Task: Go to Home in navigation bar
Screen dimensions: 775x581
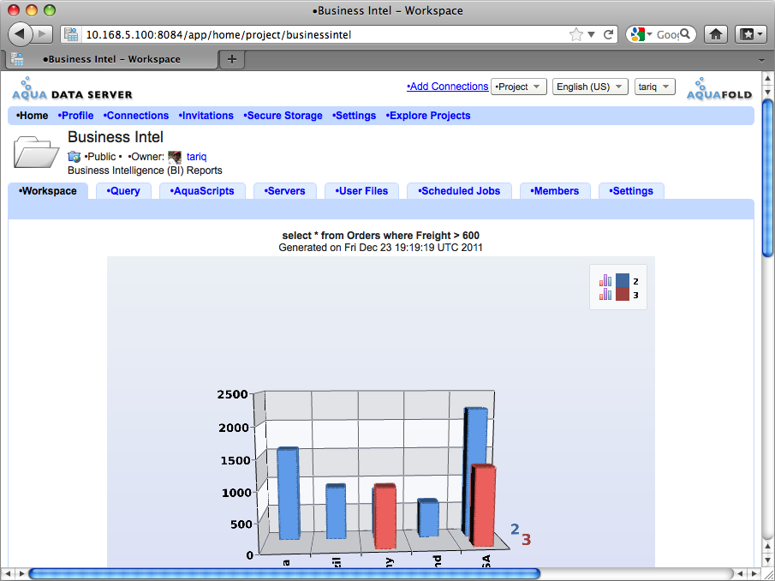Action: (x=33, y=116)
